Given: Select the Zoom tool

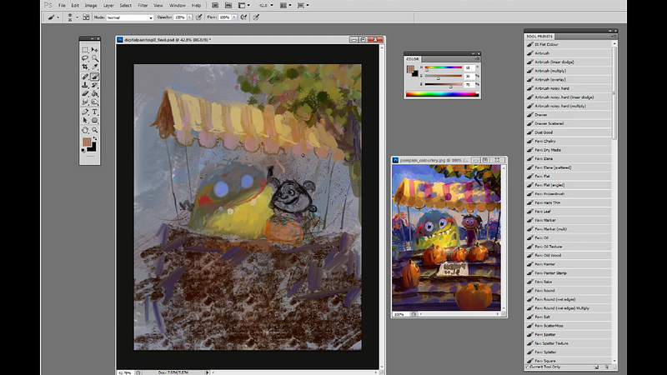Looking at the screenshot, I should point(94,130).
